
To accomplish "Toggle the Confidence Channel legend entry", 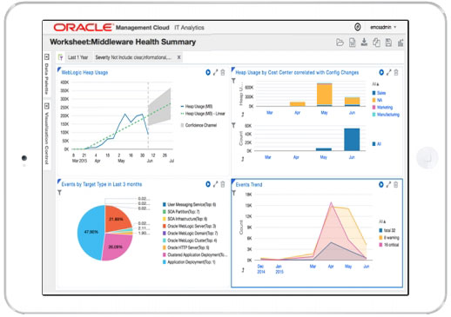I will [x=199, y=125].
